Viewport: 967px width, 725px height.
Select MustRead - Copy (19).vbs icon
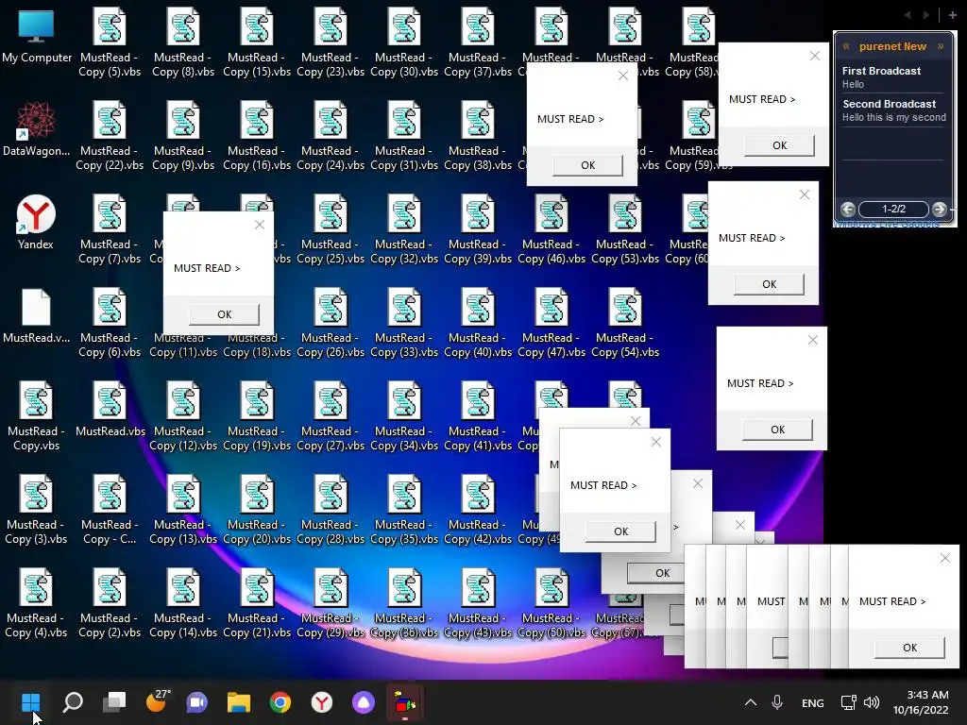coord(257,416)
